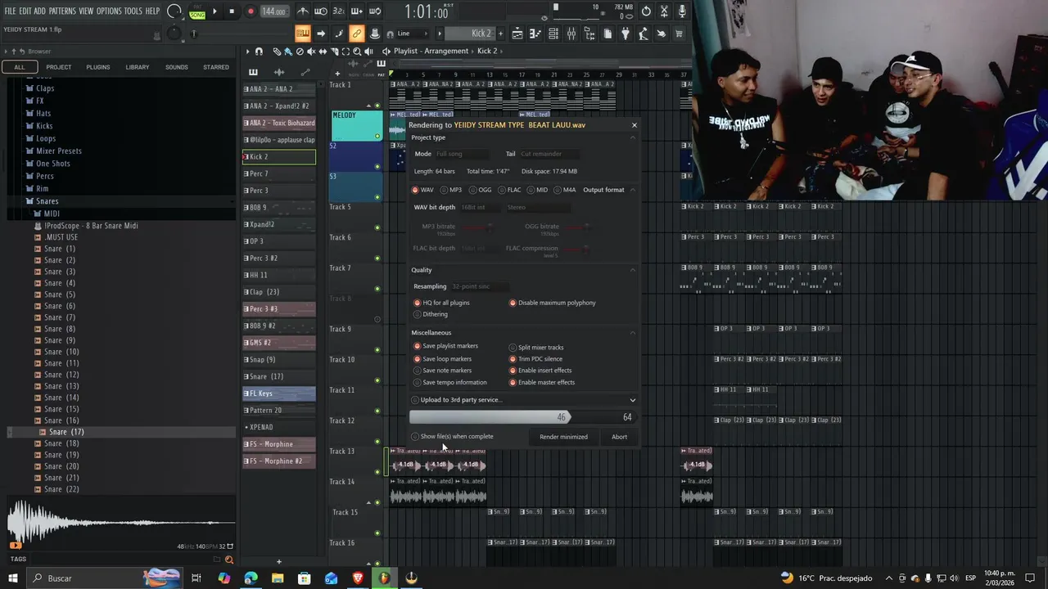The image size is (1048, 589).
Task: Toggle the metronome icon
Action: (303, 11)
